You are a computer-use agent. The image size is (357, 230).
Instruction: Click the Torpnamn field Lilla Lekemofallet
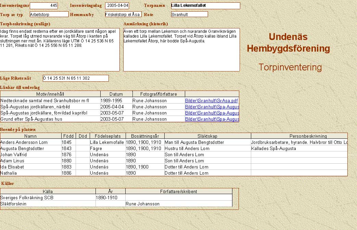click(x=205, y=6)
